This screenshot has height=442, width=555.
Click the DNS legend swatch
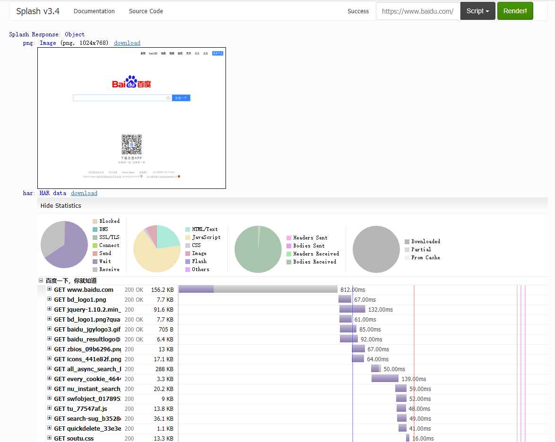pos(95,229)
